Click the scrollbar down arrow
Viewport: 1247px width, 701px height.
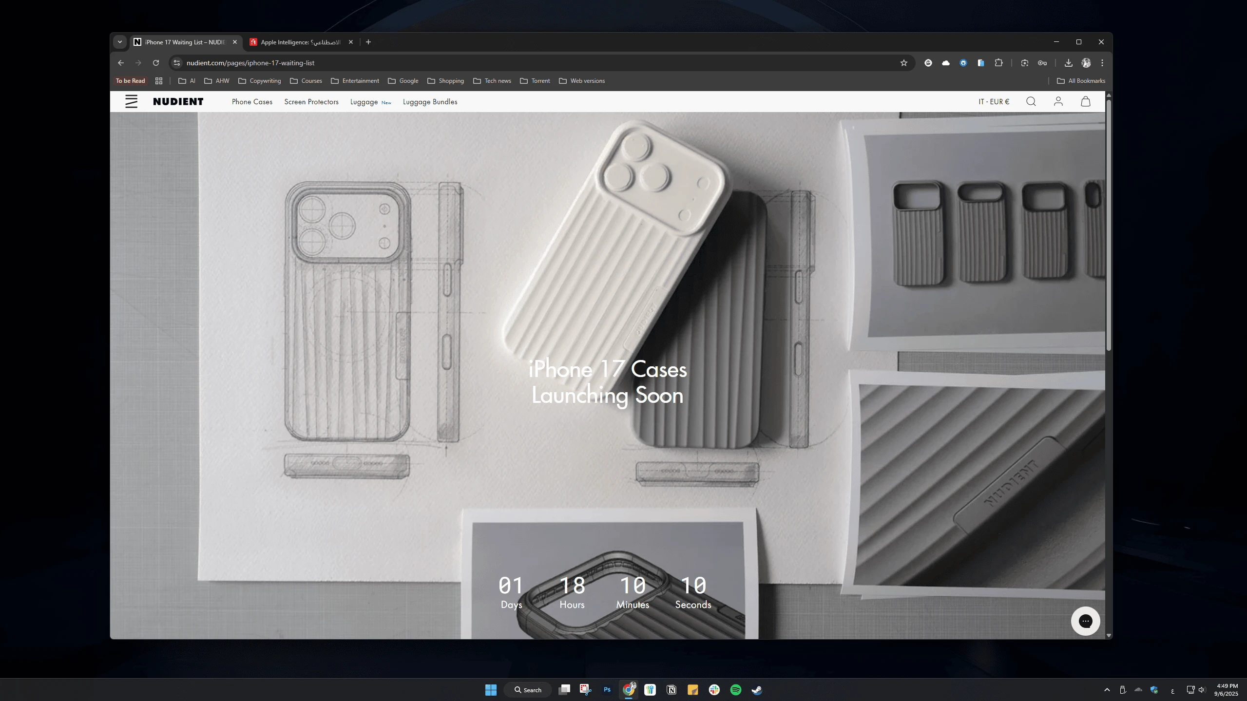[1109, 635]
